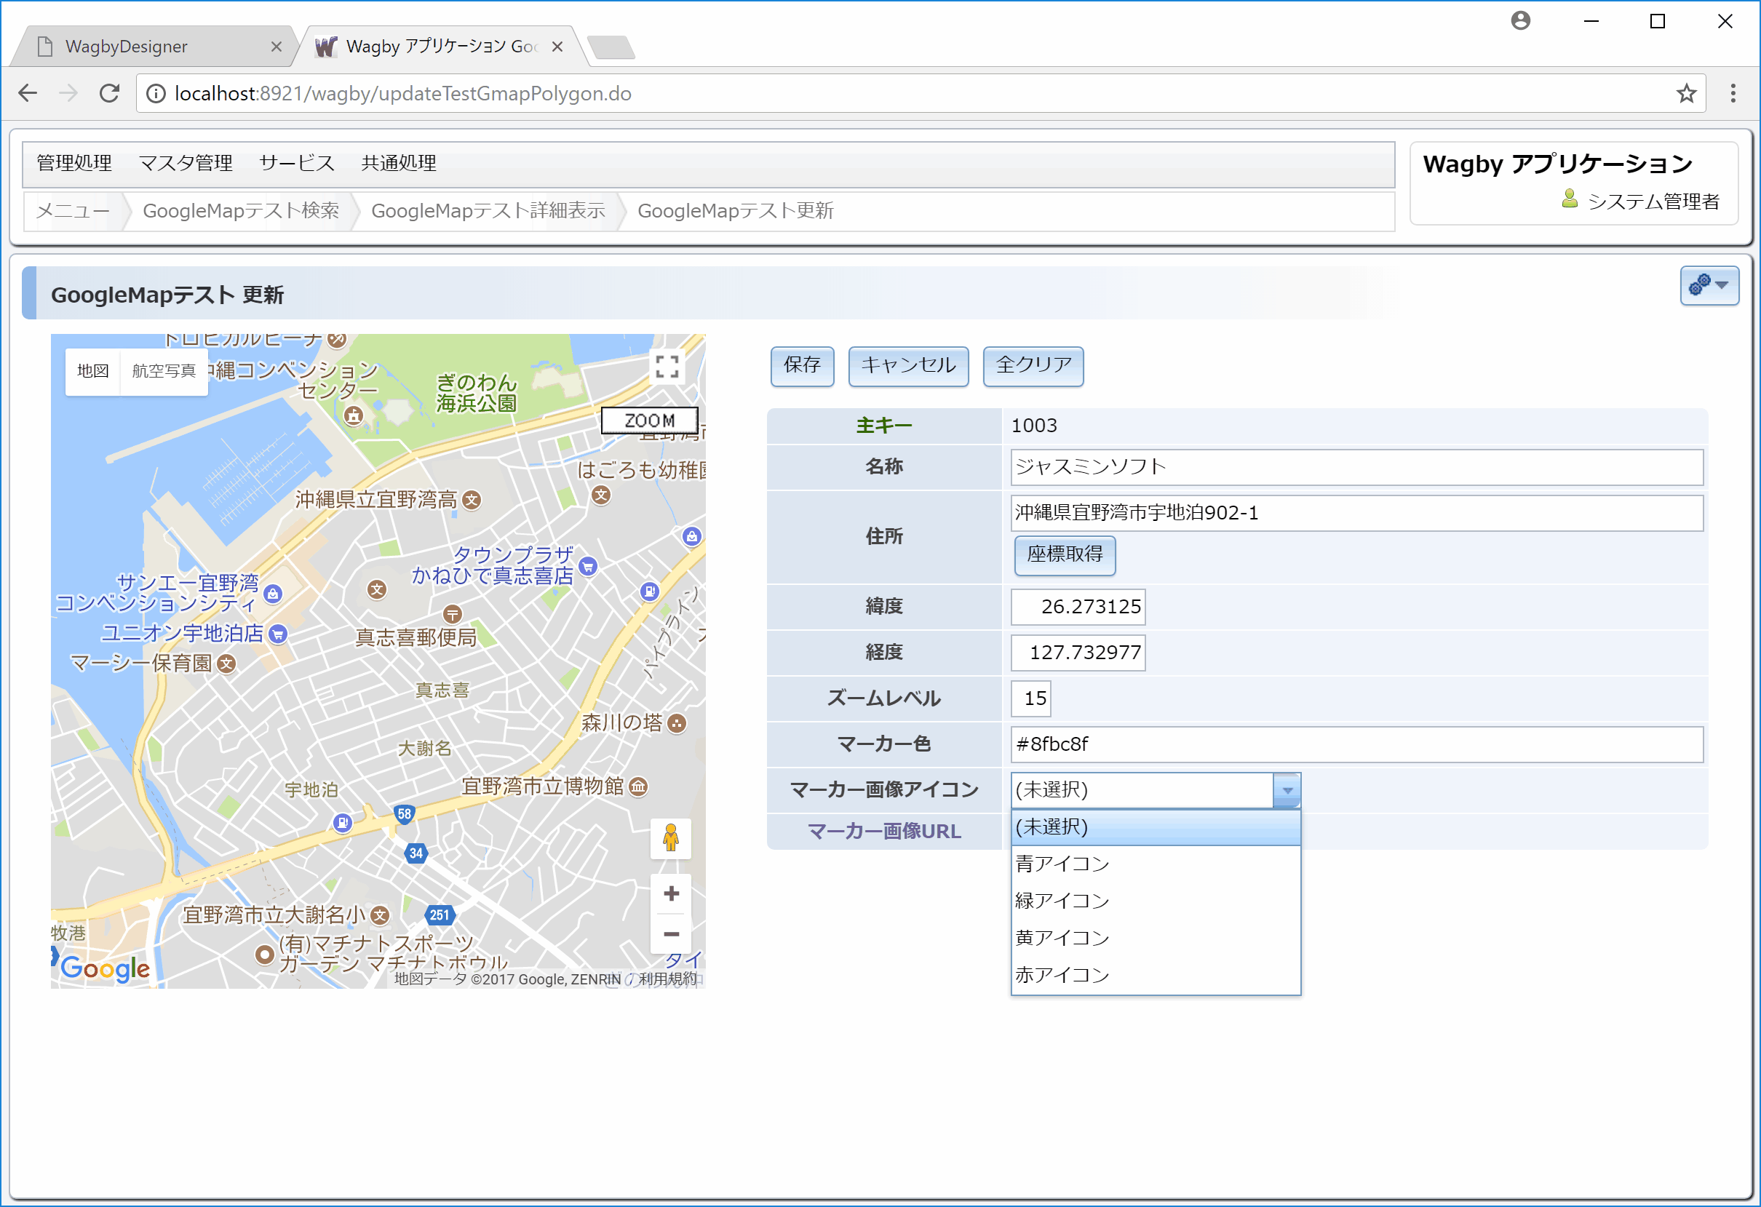This screenshot has width=1761, height=1207.
Task: Focus the 住所 address field
Action: pos(1356,513)
